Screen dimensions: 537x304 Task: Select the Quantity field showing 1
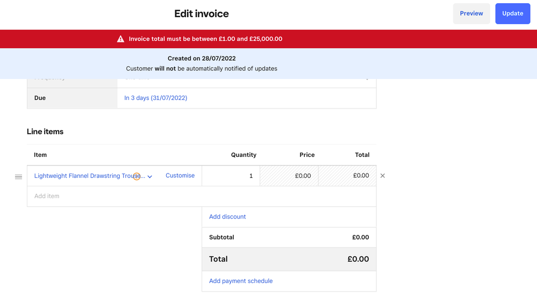(x=231, y=176)
